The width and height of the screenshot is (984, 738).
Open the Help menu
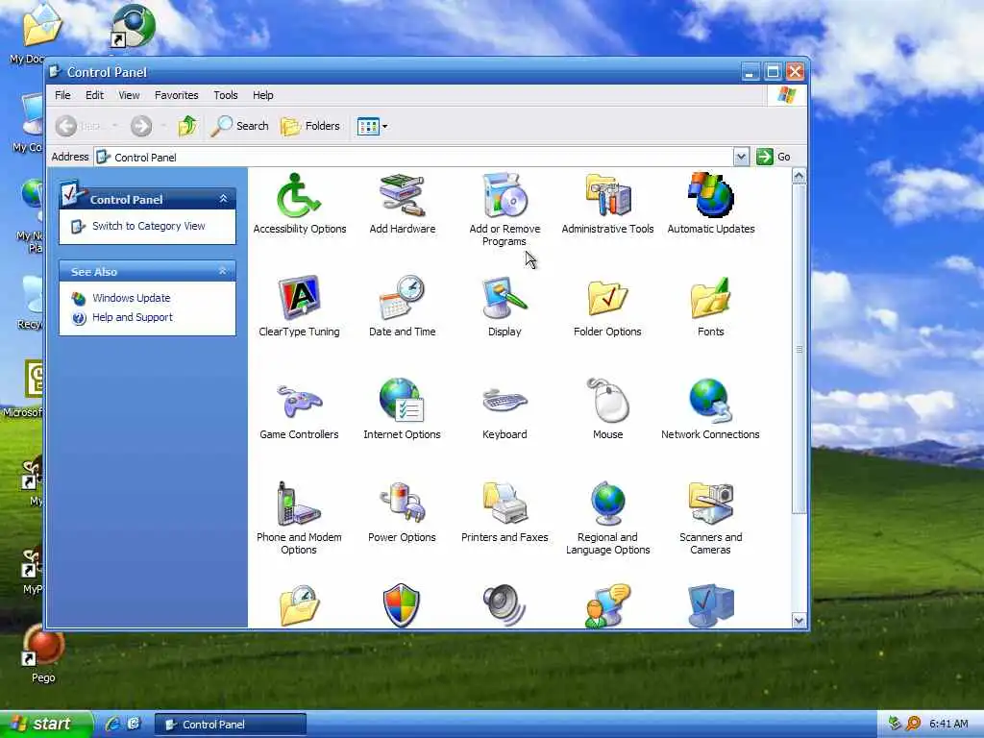[263, 95]
